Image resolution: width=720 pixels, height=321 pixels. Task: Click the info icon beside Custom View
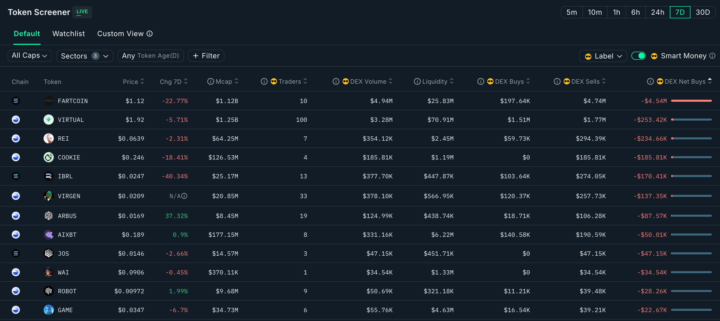click(150, 34)
